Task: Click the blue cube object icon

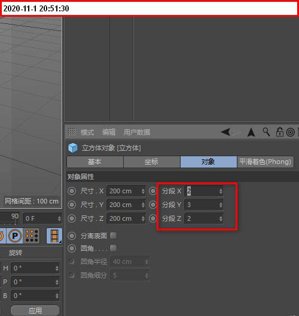Action: point(73,148)
